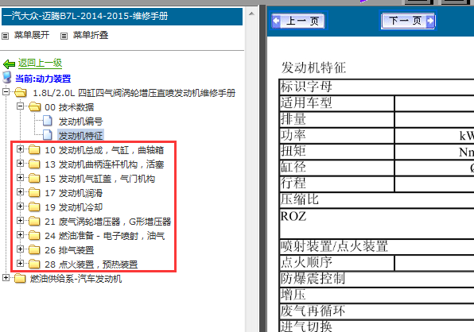
Task: Click 菜单折叠 to collapse all menus
Action: (91, 35)
